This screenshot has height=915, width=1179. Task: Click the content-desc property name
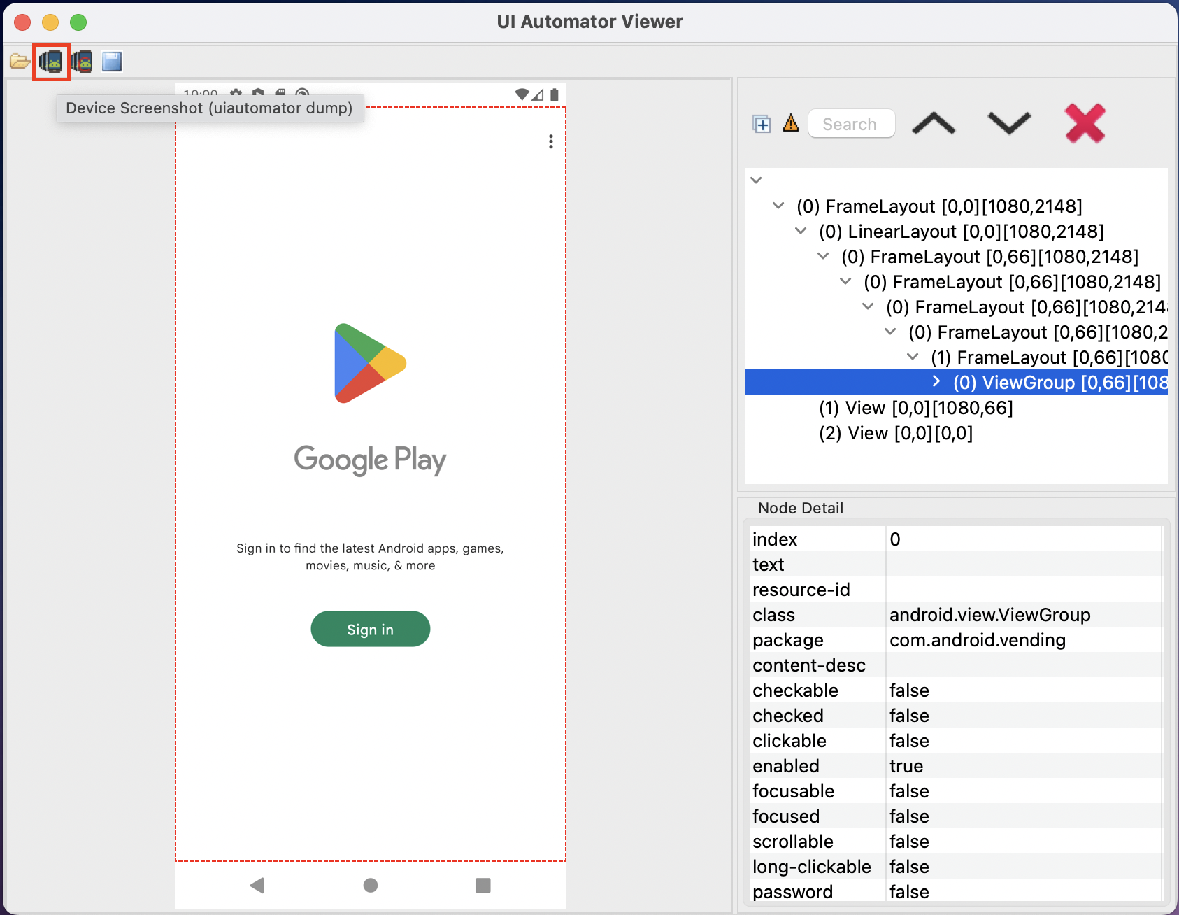808,665
